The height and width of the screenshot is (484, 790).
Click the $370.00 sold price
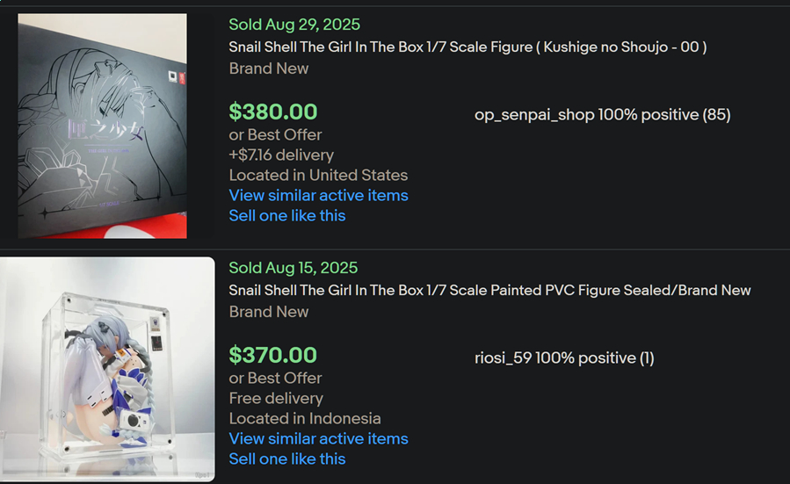coord(272,355)
